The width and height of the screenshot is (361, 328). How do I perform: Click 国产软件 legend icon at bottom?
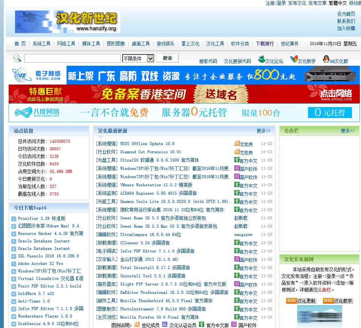[x=234, y=324]
